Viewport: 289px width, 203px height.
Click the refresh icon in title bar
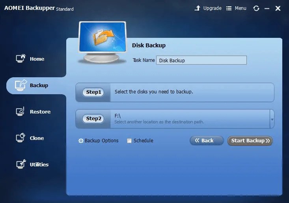coord(256,8)
